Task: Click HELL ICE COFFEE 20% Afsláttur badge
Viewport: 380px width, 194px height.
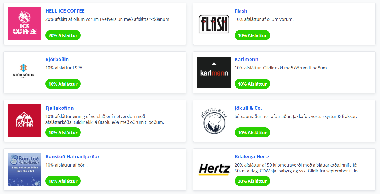Action: [x=63, y=35]
